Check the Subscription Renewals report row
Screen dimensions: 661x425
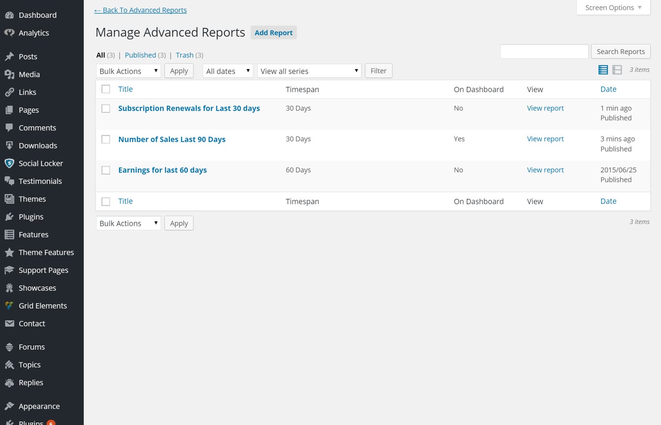[x=106, y=108]
